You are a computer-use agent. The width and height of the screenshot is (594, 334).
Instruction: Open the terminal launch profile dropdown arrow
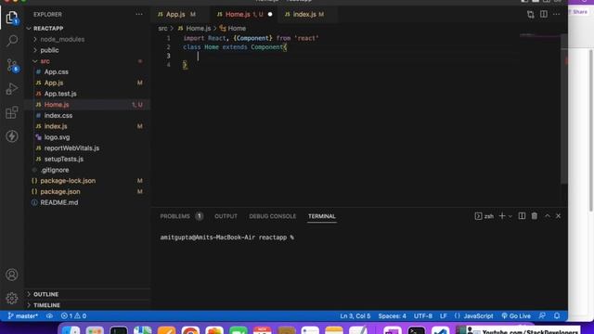(510, 216)
